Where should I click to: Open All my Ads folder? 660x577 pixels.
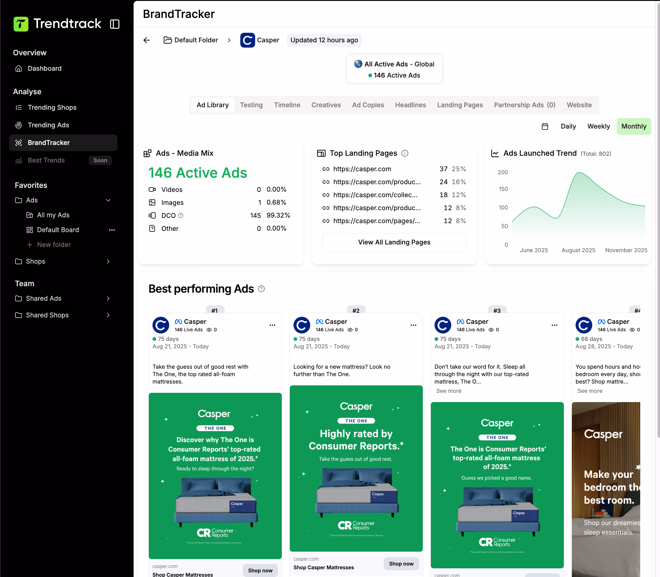[x=53, y=215]
